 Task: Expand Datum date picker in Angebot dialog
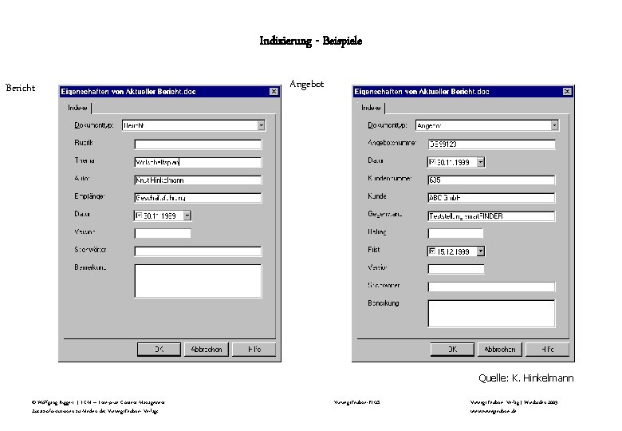click(x=481, y=162)
